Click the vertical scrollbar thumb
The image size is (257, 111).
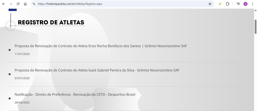pyautogui.click(x=255, y=27)
